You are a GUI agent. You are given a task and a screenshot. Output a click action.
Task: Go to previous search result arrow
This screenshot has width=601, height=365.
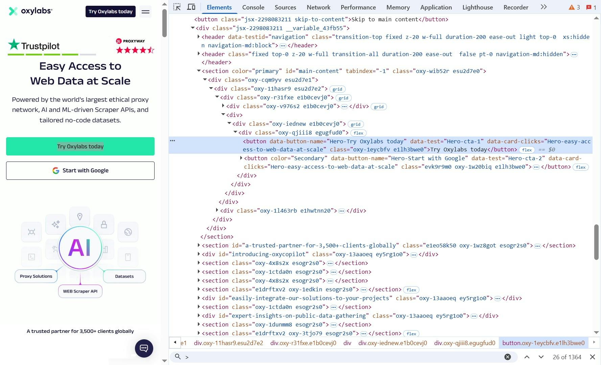tap(527, 357)
